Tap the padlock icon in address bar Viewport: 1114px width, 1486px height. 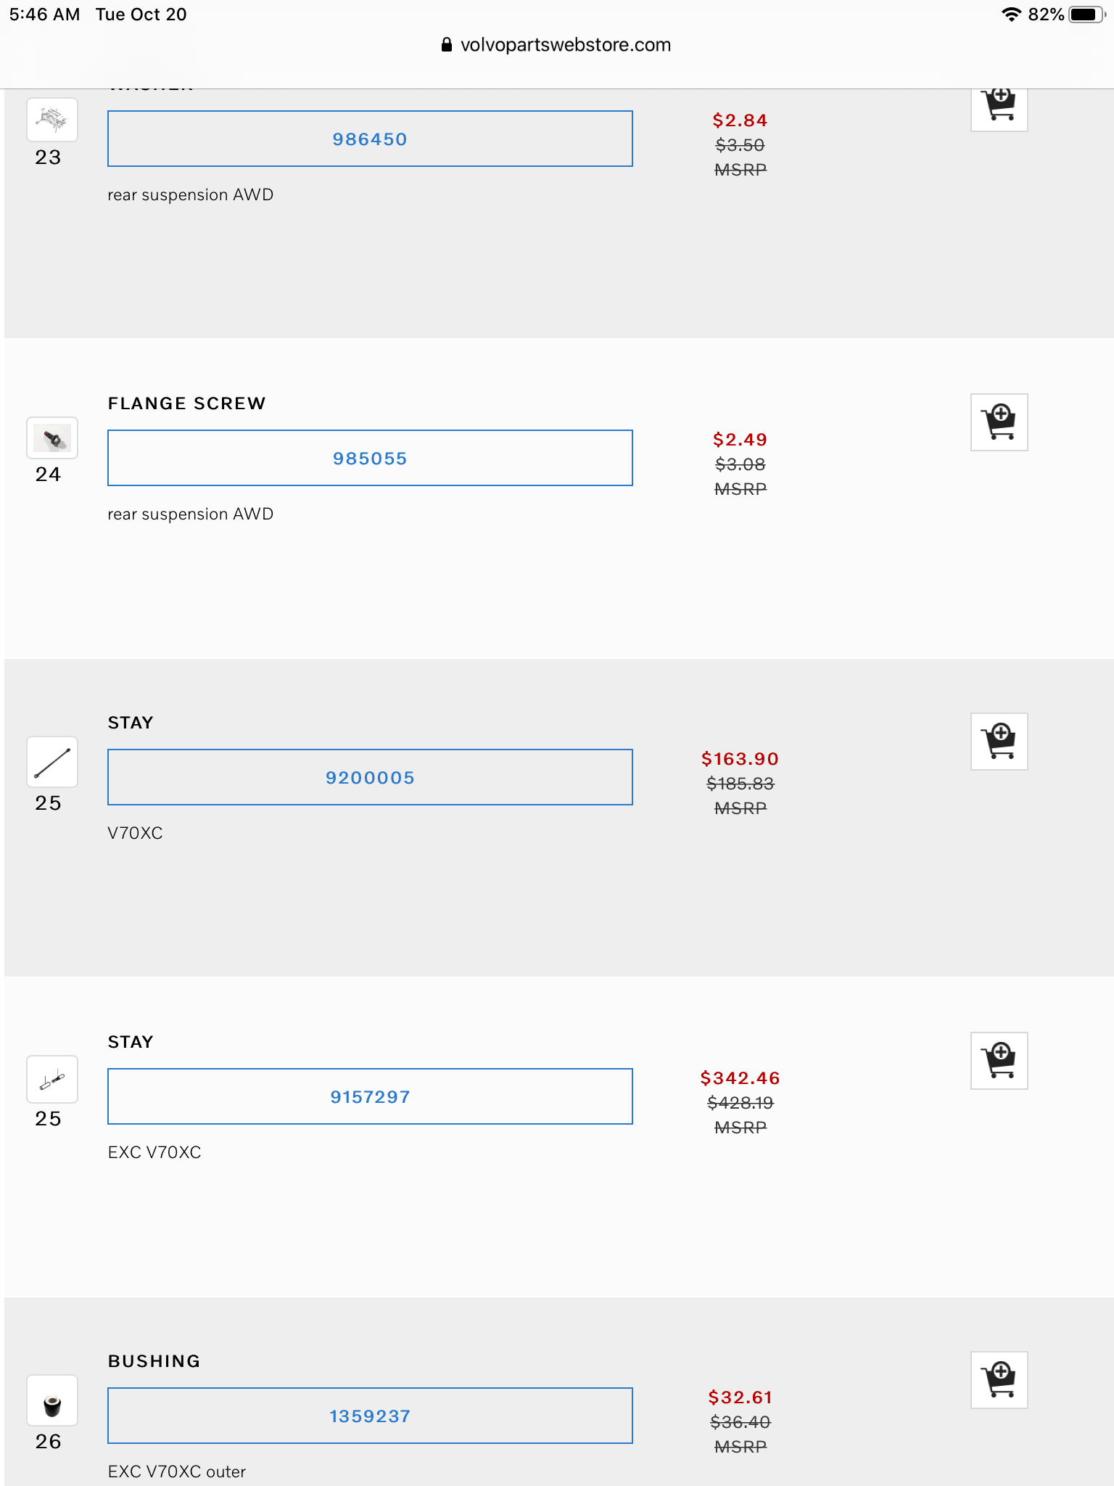[x=447, y=45]
